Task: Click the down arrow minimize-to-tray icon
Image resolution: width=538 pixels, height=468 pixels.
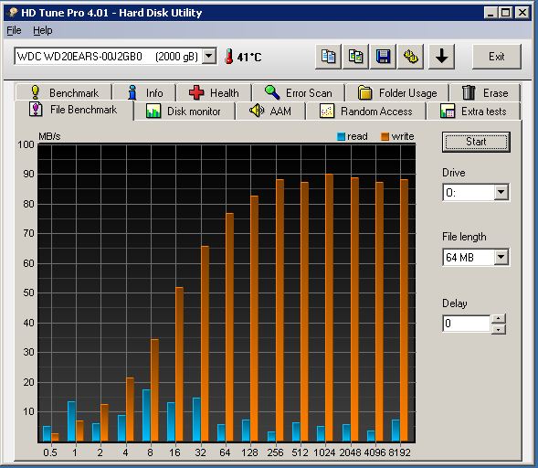Action: [x=441, y=57]
